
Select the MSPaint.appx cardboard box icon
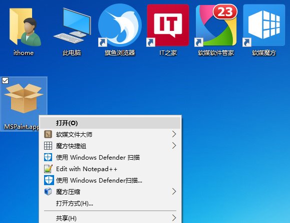pyautogui.click(x=24, y=98)
